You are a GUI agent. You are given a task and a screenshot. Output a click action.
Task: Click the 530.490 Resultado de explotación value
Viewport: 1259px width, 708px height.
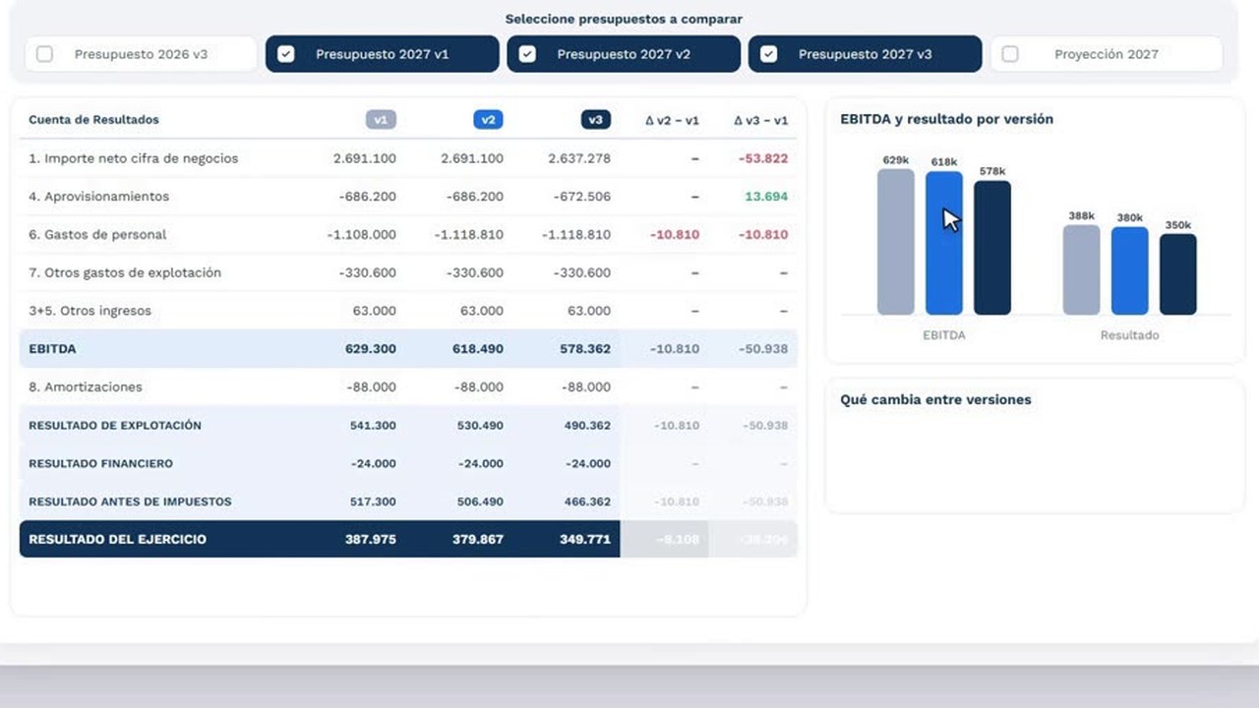point(480,426)
